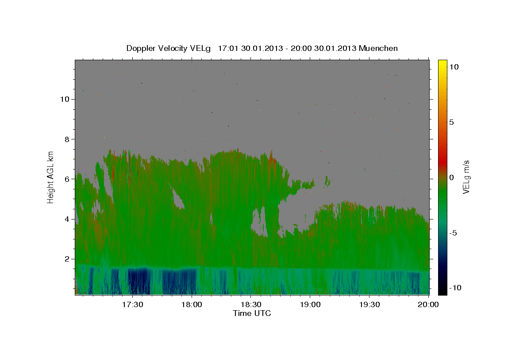Click the green middle section of colorbar
The image size is (531, 354).
coord(442,195)
